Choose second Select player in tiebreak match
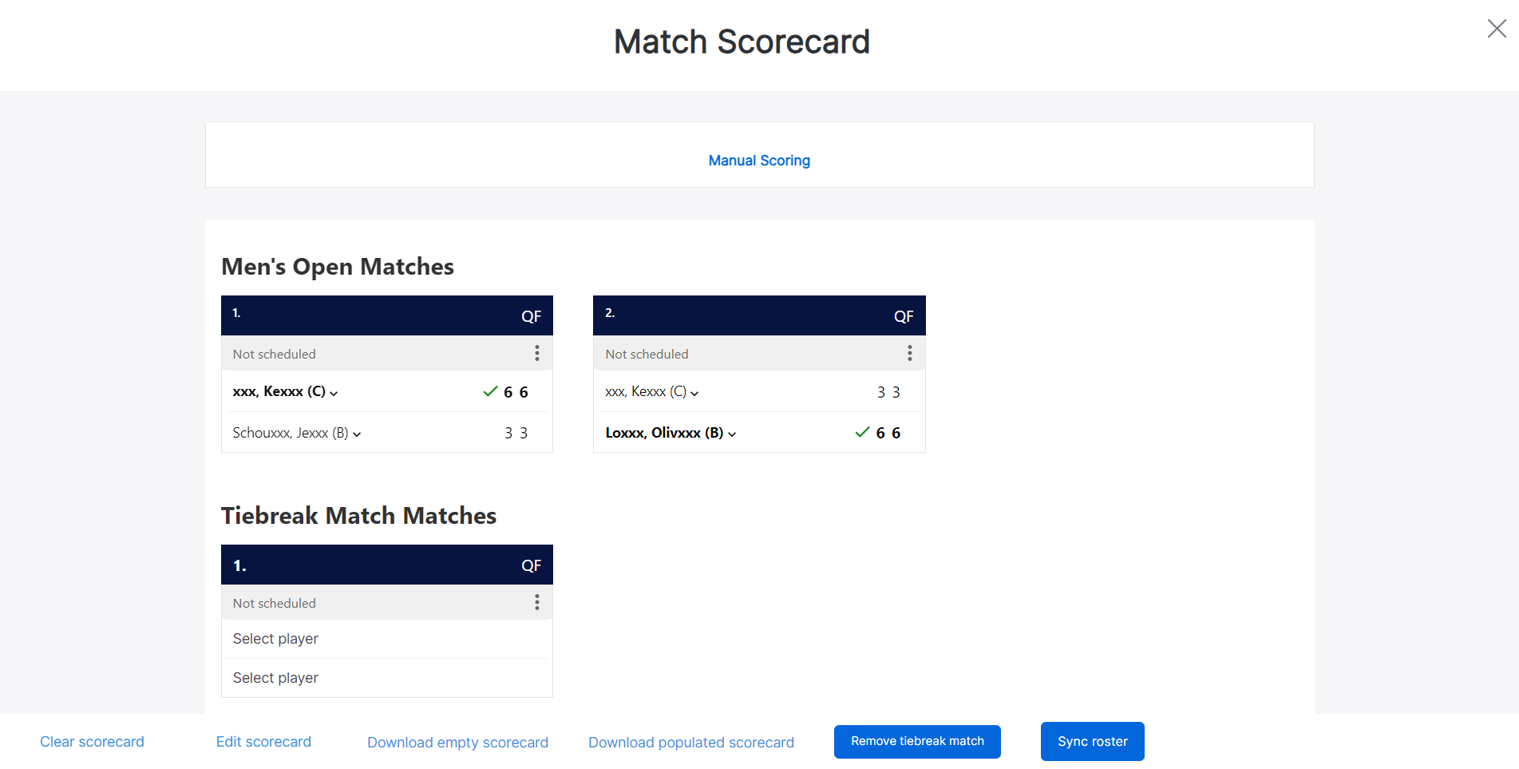 click(x=275, y=678)
